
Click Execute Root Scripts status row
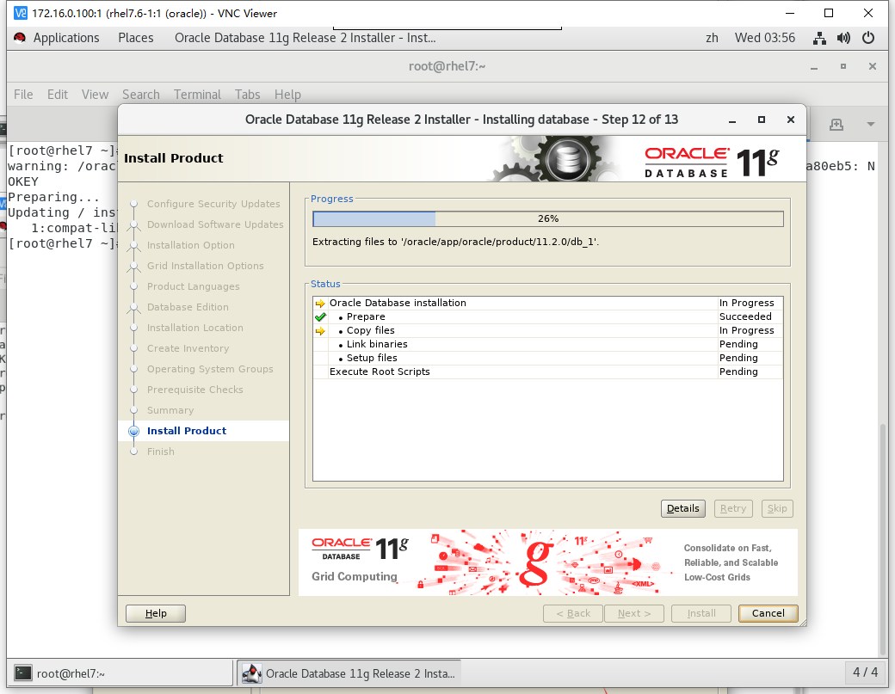548,372
